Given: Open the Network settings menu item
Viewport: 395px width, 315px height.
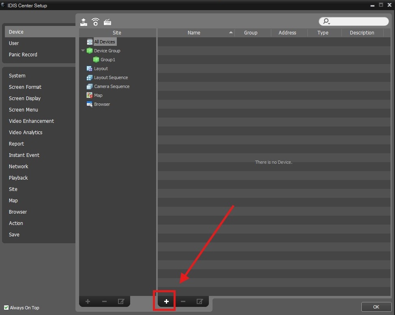Looking at the screenshot, I should click(x=19, y=167).
